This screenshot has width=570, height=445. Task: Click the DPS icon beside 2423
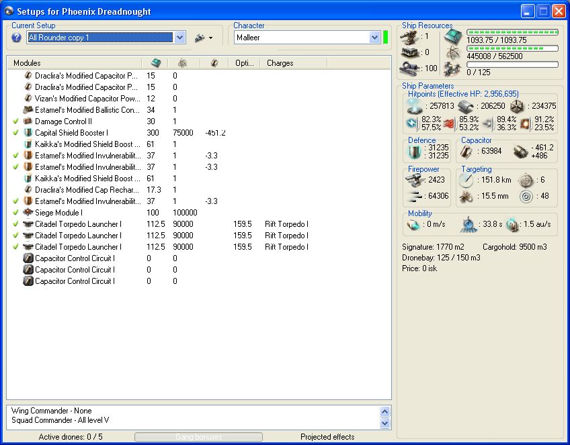pos(415,180)
